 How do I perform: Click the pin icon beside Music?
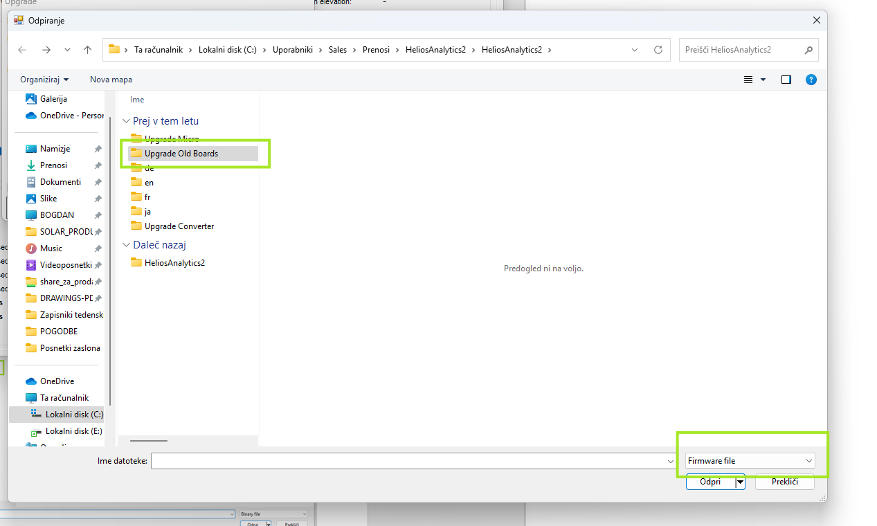98,248
